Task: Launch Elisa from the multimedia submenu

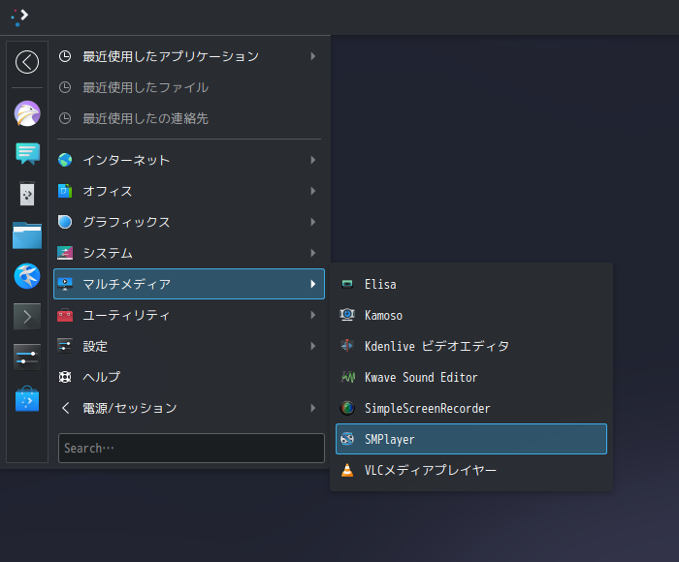Action: [x=471, y=284]
